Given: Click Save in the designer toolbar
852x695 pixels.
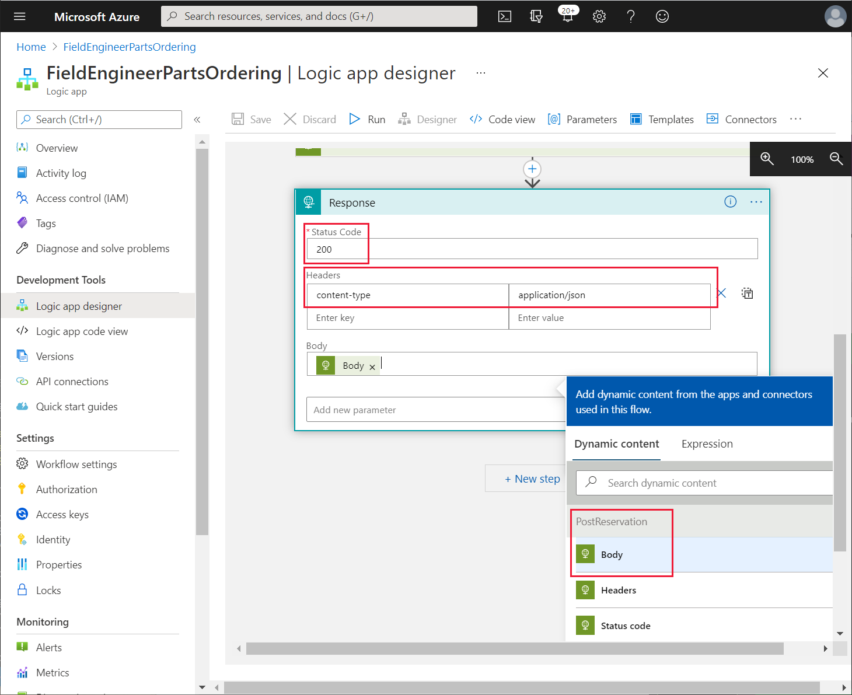Looking at the screenshot, I should click(x=252, y=119).
